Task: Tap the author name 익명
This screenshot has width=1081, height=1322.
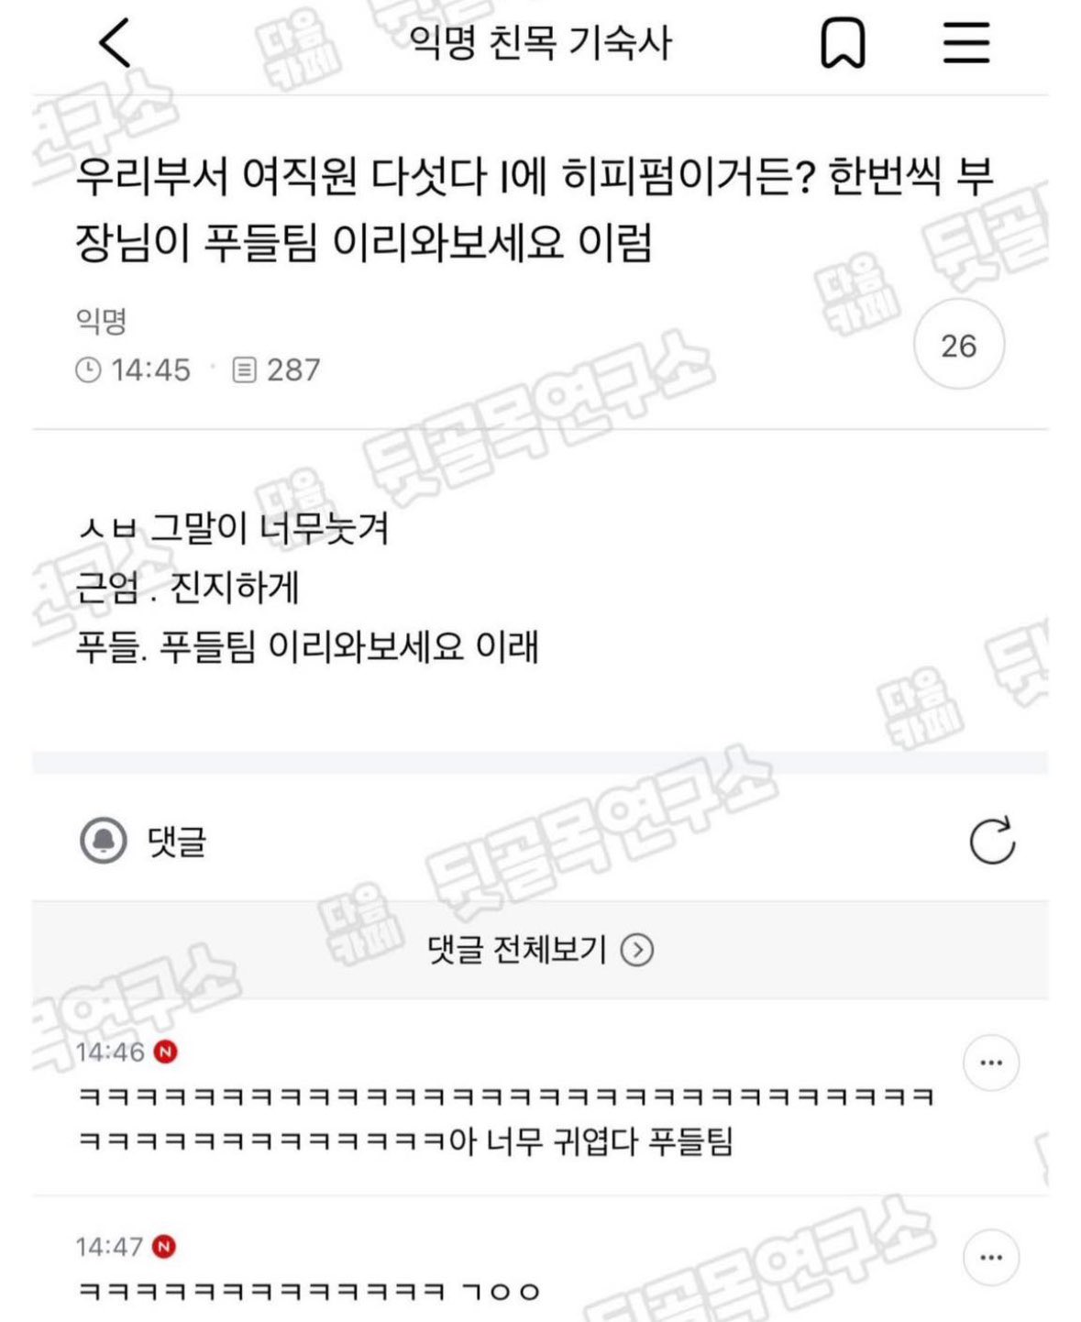Action: click(x=101, y=321)
